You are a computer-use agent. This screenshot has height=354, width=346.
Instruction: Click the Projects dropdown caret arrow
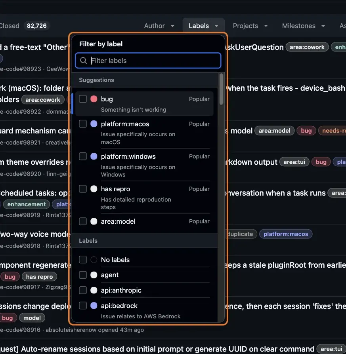[266, 26]
